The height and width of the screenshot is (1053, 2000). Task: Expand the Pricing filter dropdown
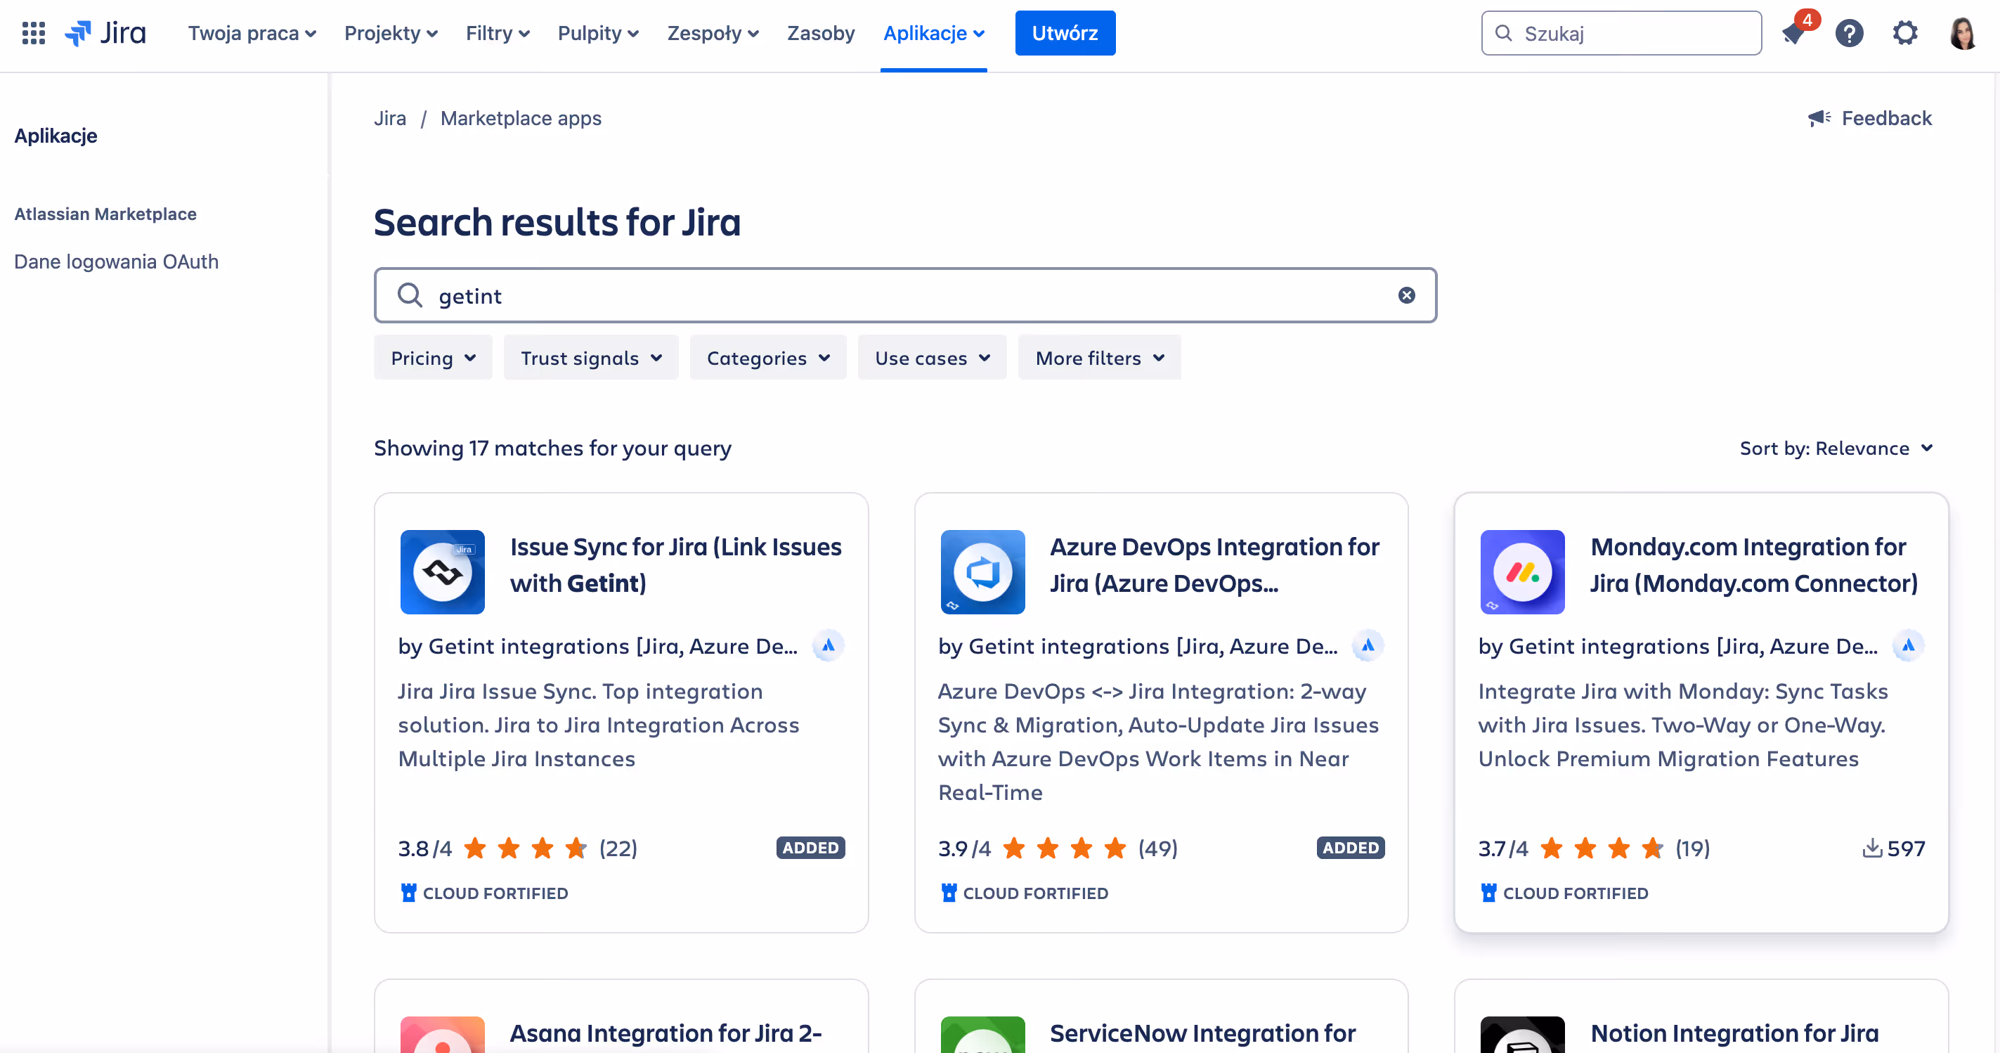click(432, 358)
